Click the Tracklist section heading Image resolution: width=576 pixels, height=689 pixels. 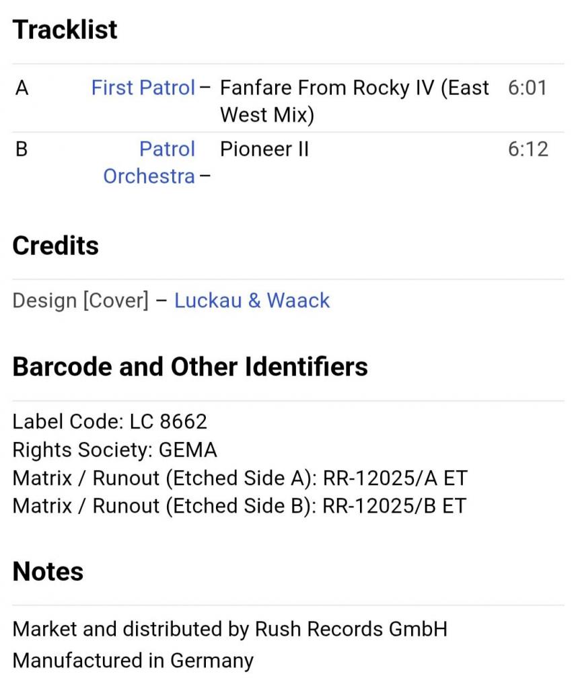point(65,30)
